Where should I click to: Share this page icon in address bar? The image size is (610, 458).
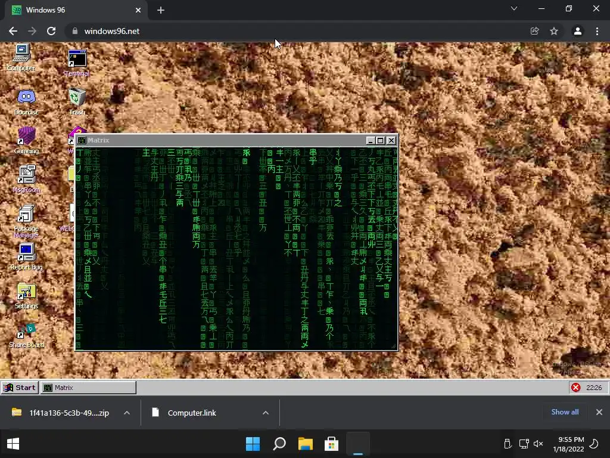(x=534, y=31)
